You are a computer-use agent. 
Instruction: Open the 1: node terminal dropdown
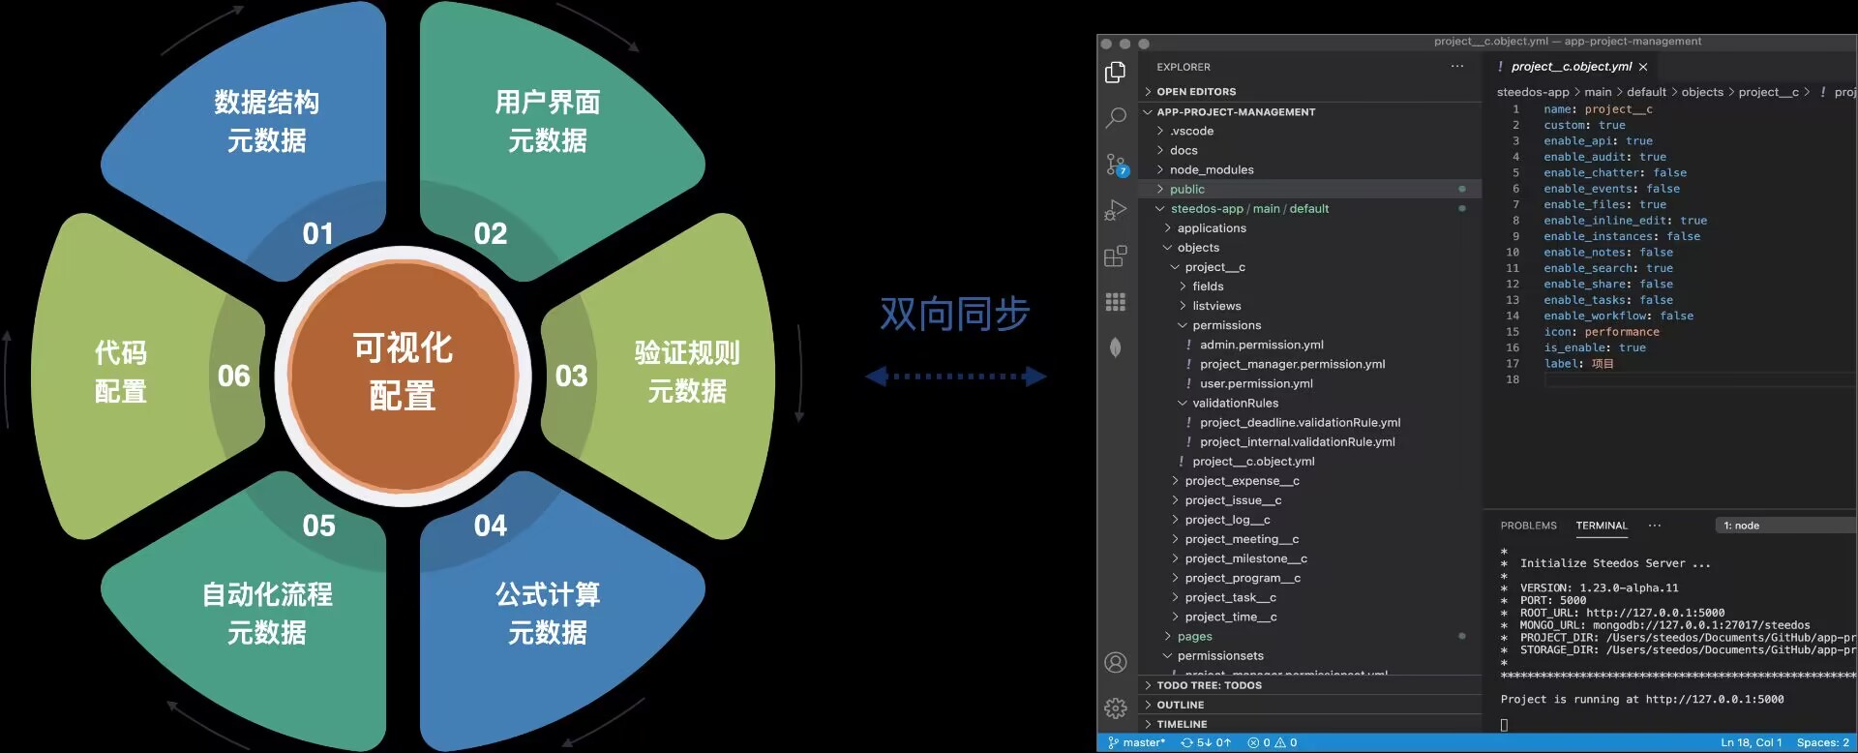click(1786, 526)
